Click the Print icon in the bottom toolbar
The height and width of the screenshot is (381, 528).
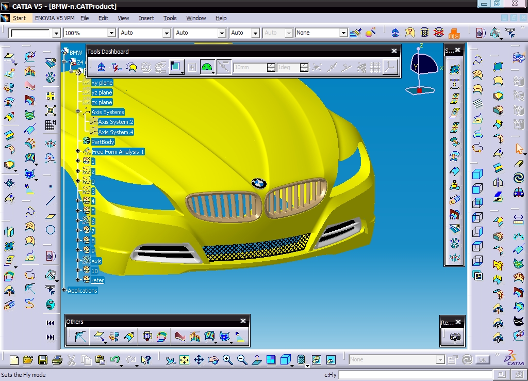pos(57,360)
